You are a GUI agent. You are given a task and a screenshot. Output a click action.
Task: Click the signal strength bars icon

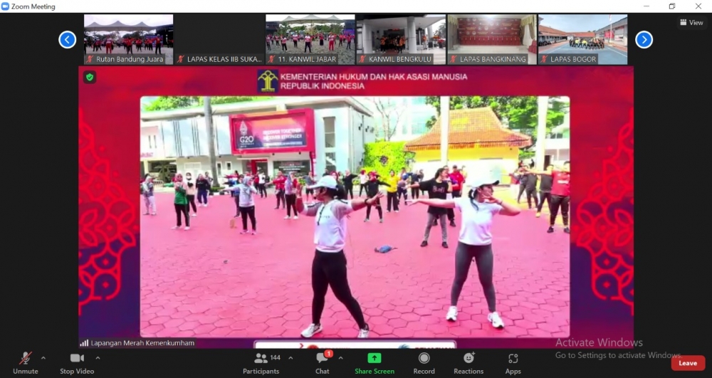point(84,343)
